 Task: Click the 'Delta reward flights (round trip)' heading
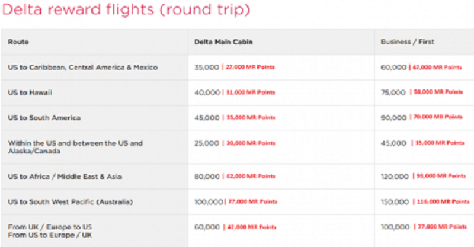[126, 9]
